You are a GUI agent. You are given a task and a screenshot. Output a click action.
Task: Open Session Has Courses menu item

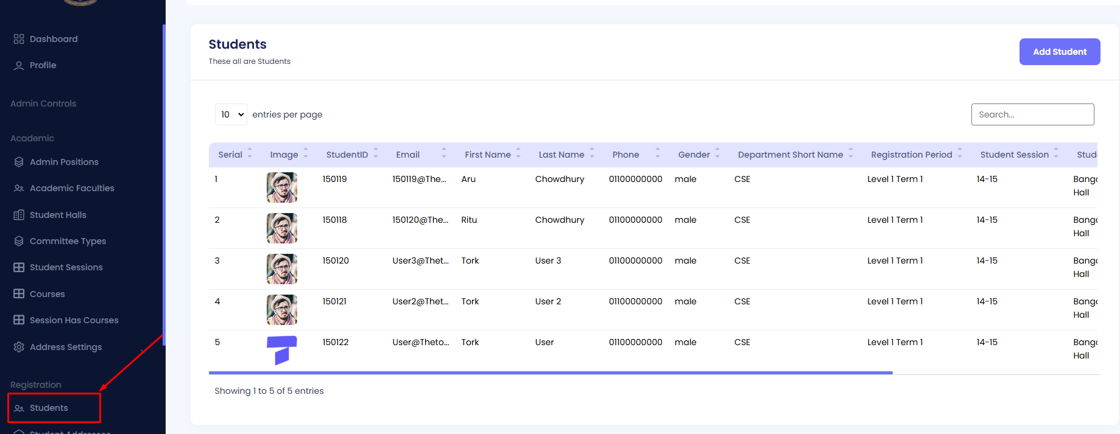[74, 320]
